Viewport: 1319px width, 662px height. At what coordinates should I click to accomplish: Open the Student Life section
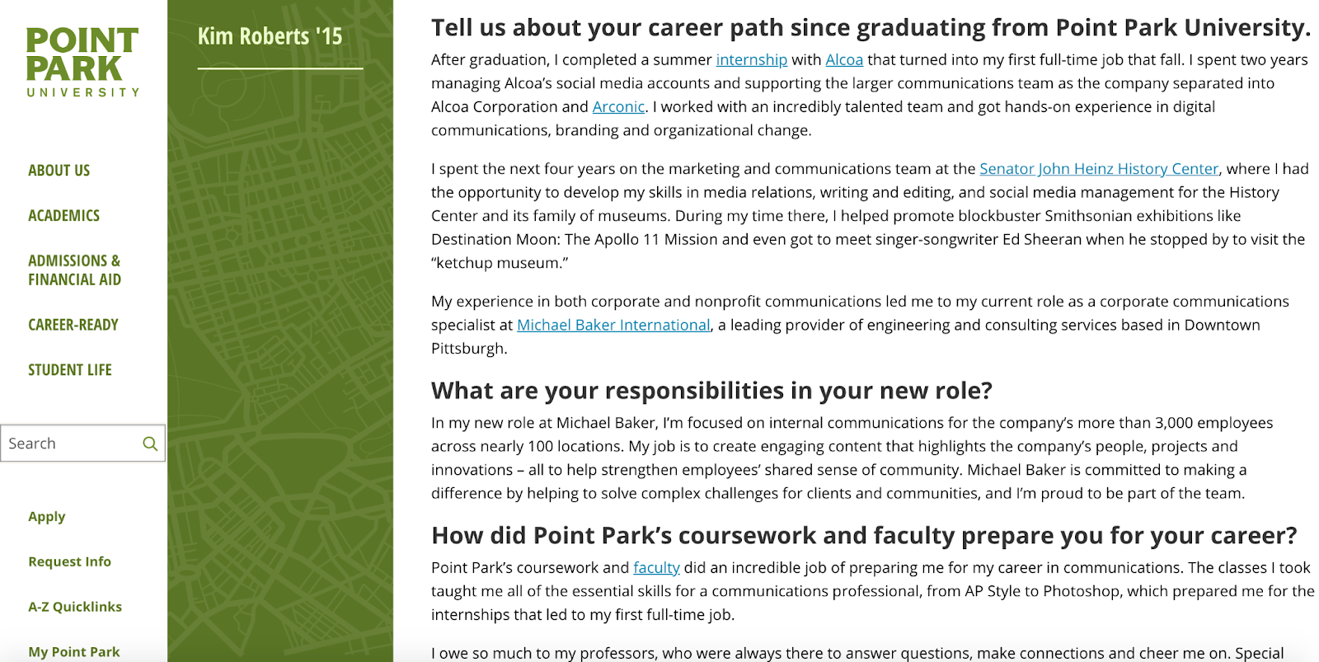coord(70,370)
